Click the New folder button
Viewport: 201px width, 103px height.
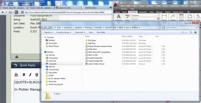pos(101,32)
